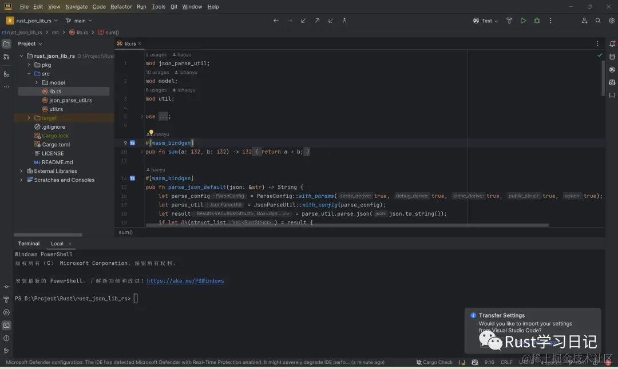
Task: Expand the folded use statement
Action: [x=142, y=116]
